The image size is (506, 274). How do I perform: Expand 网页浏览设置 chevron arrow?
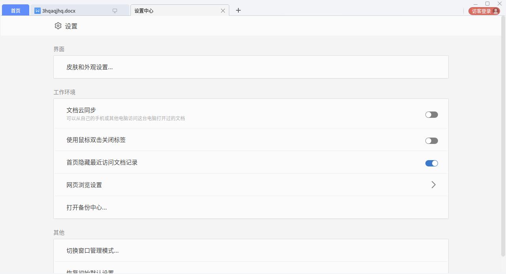(434, 185)
